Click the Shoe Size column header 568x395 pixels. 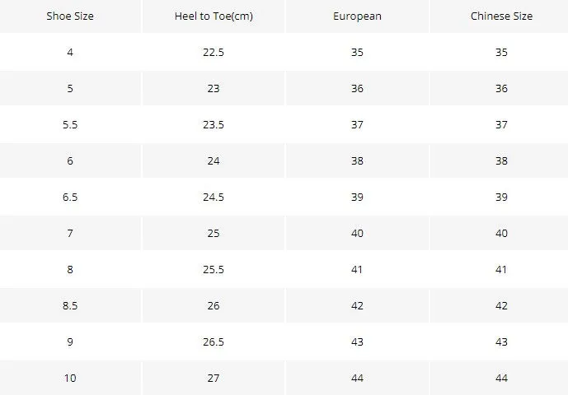click(x=70, y=16)
